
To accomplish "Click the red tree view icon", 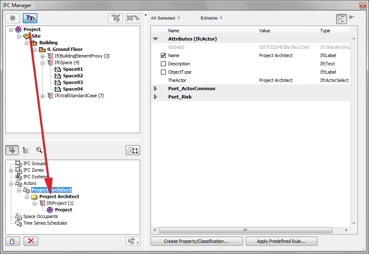I will pyautogui.click(x=26, y=150).
